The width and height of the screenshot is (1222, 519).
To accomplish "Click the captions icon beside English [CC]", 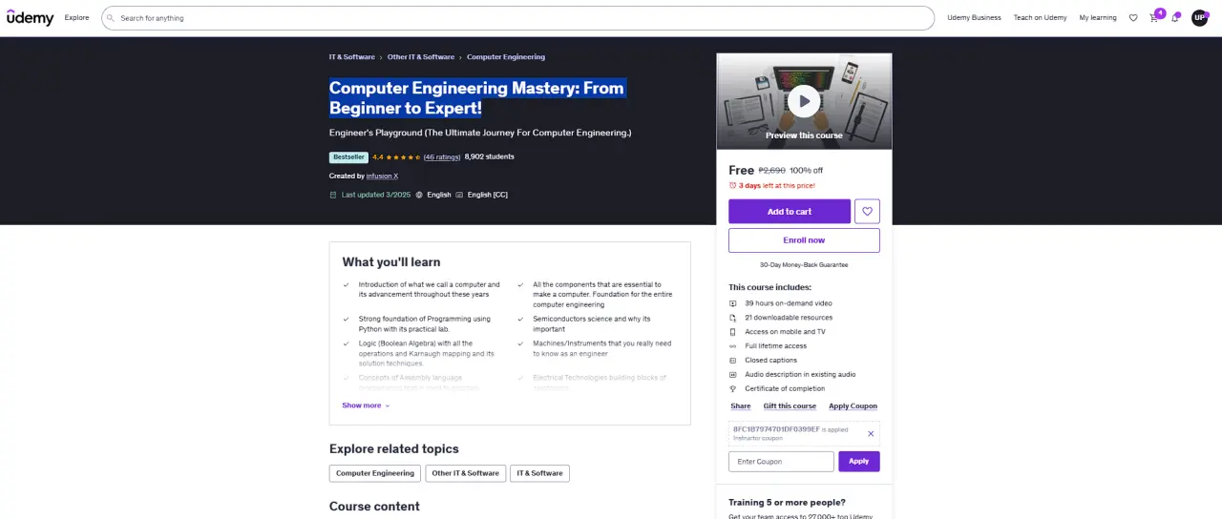I will click(459, 195).
